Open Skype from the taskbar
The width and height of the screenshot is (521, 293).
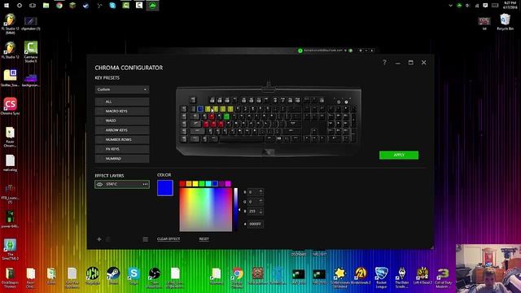click(x=112, y=6)
